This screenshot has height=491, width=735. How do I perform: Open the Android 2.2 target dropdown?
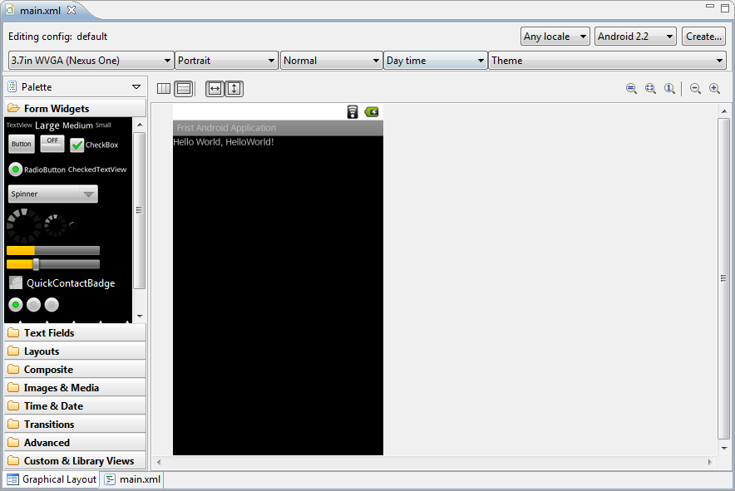pos(635,36)
